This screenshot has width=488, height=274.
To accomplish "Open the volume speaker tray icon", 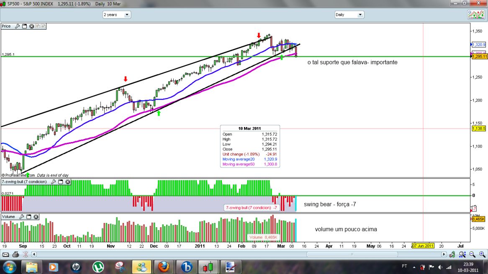I will (x=440, y=267).
